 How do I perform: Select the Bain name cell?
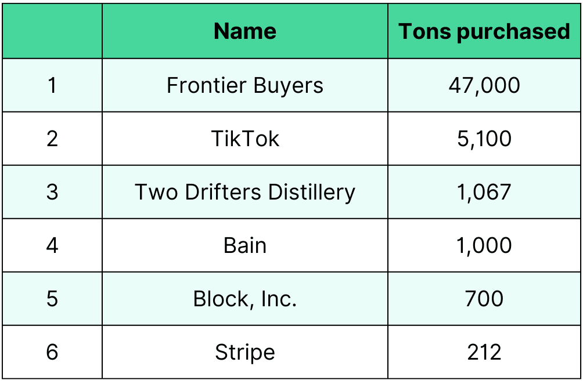coord(245,245)
